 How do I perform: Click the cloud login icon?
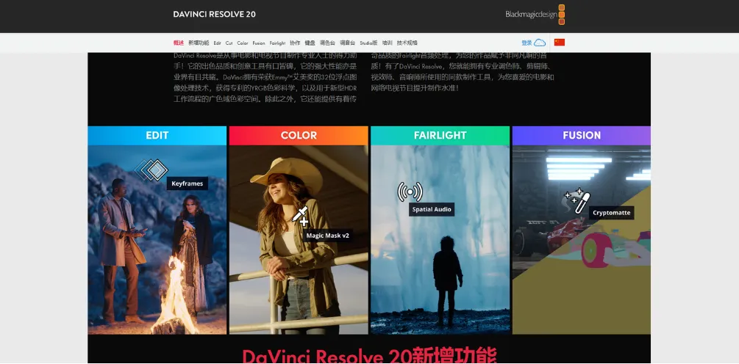tap(540, 43)
